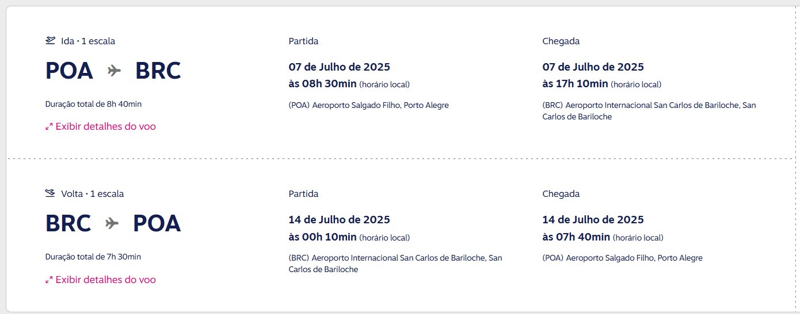Click the Volta · 1 escala label
800x314 pixels.
point(92,194)
